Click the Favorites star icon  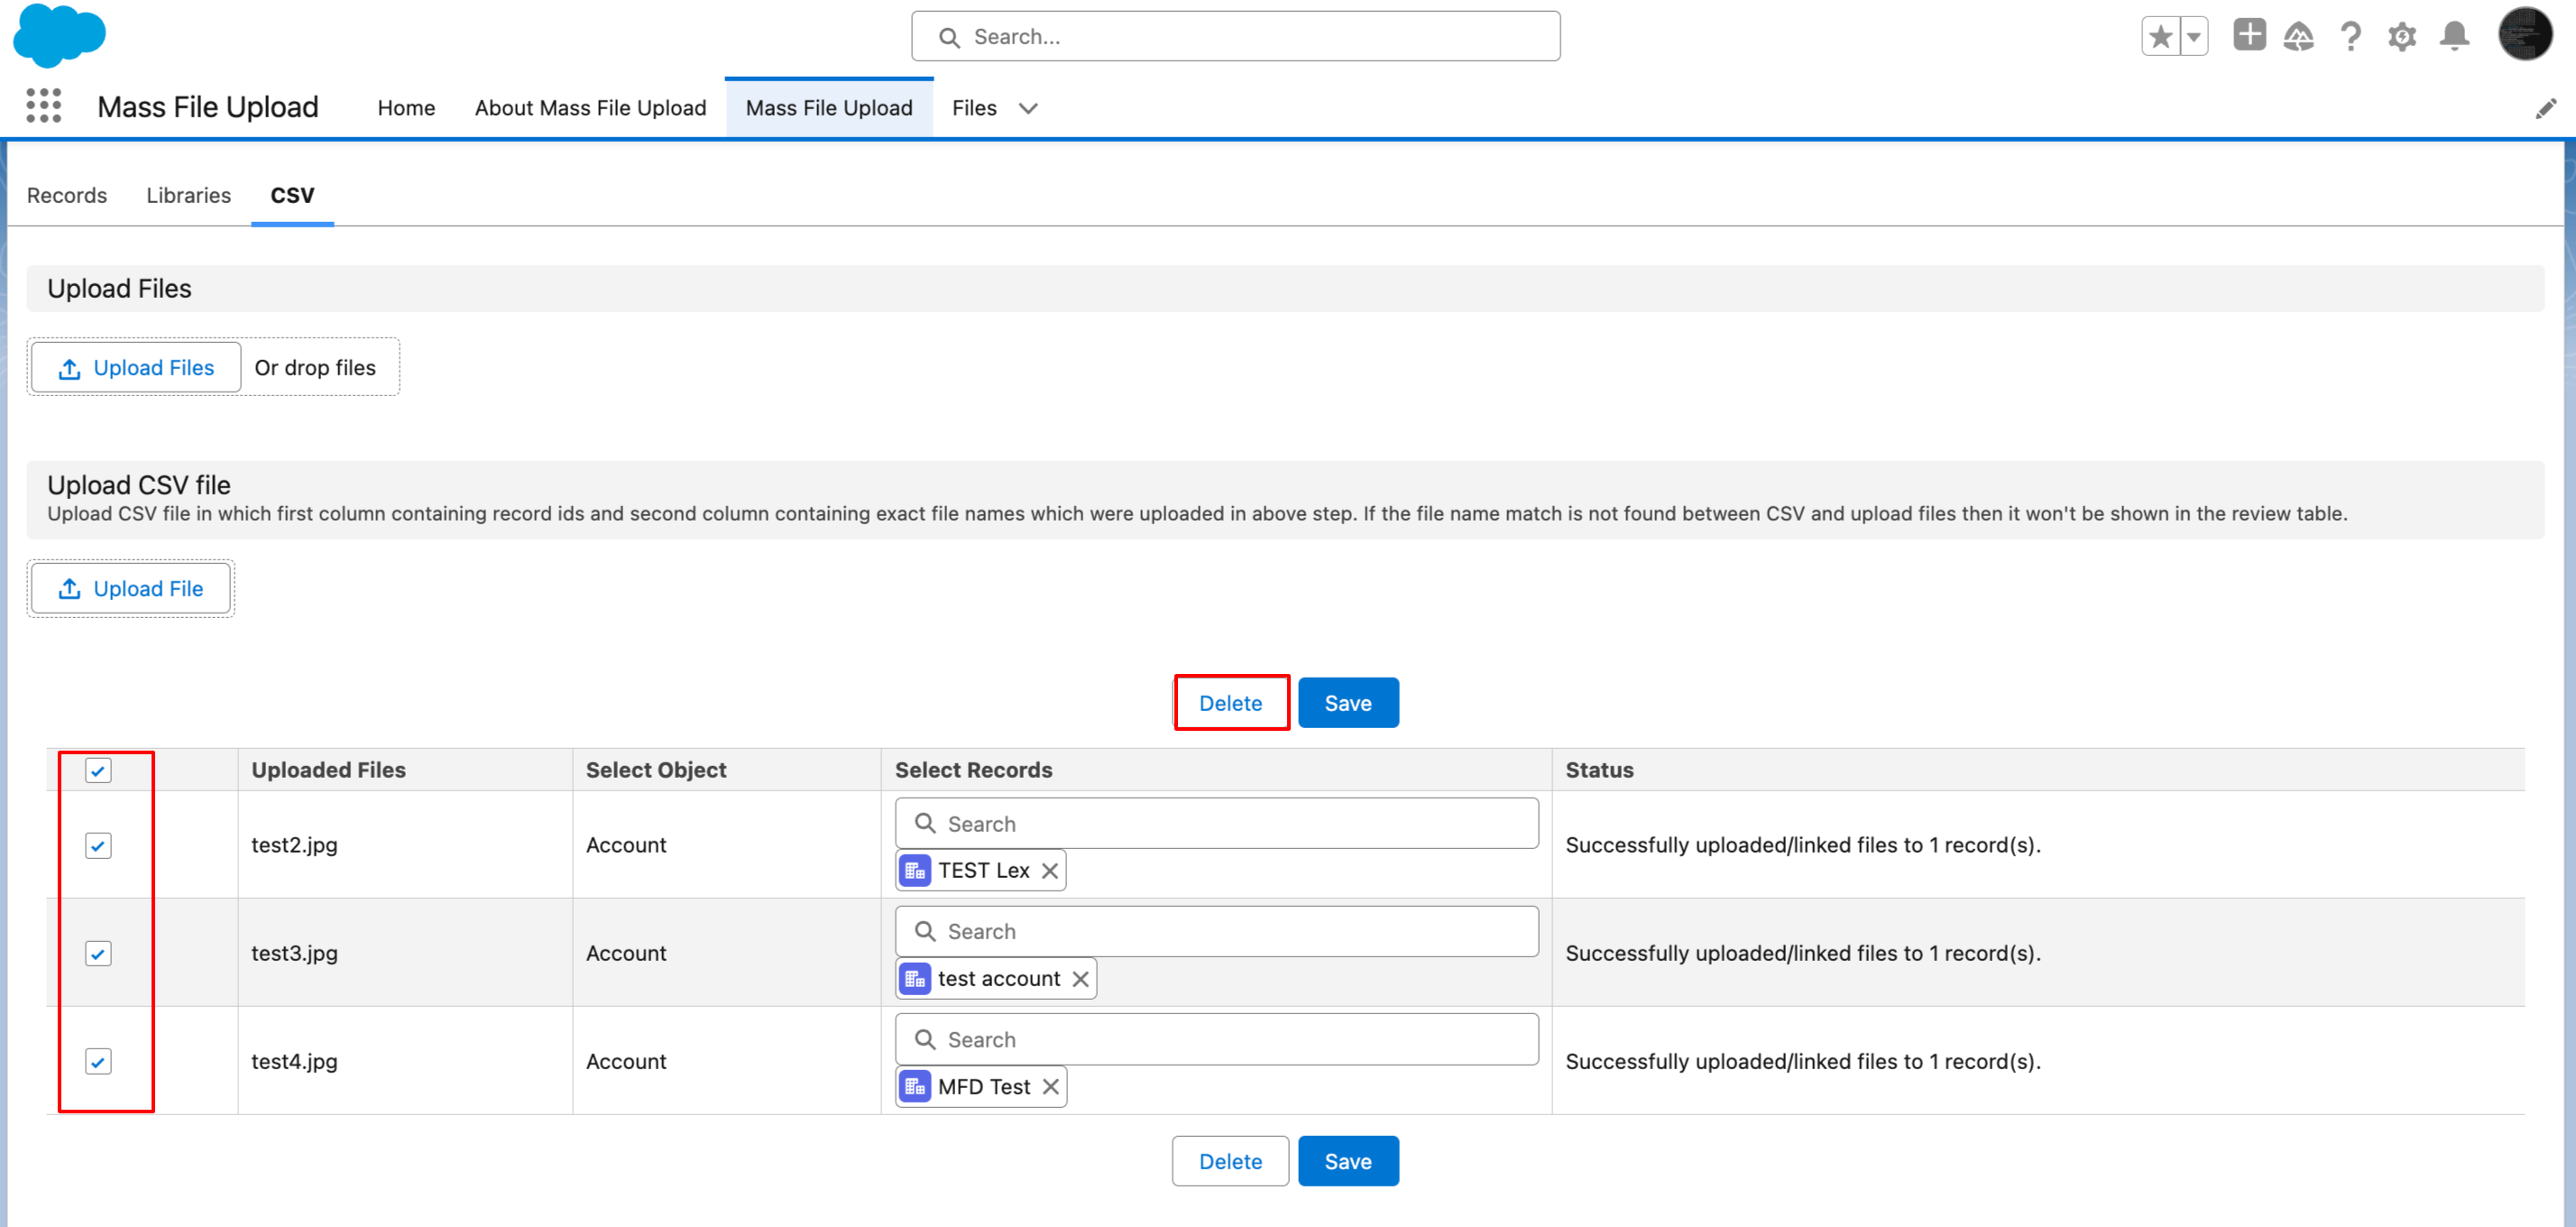(x=2160, y=37)
